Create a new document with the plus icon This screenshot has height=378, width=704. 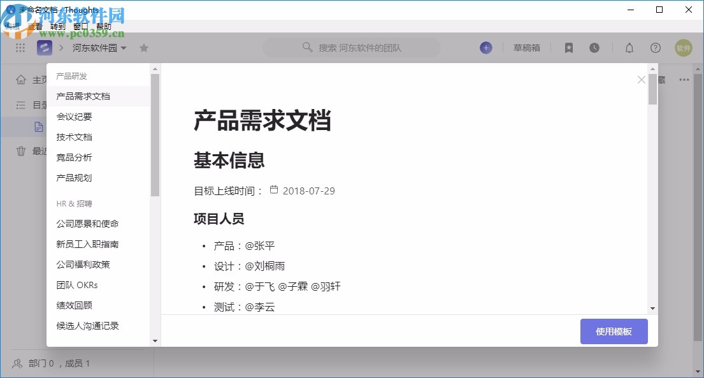point(485,48)
